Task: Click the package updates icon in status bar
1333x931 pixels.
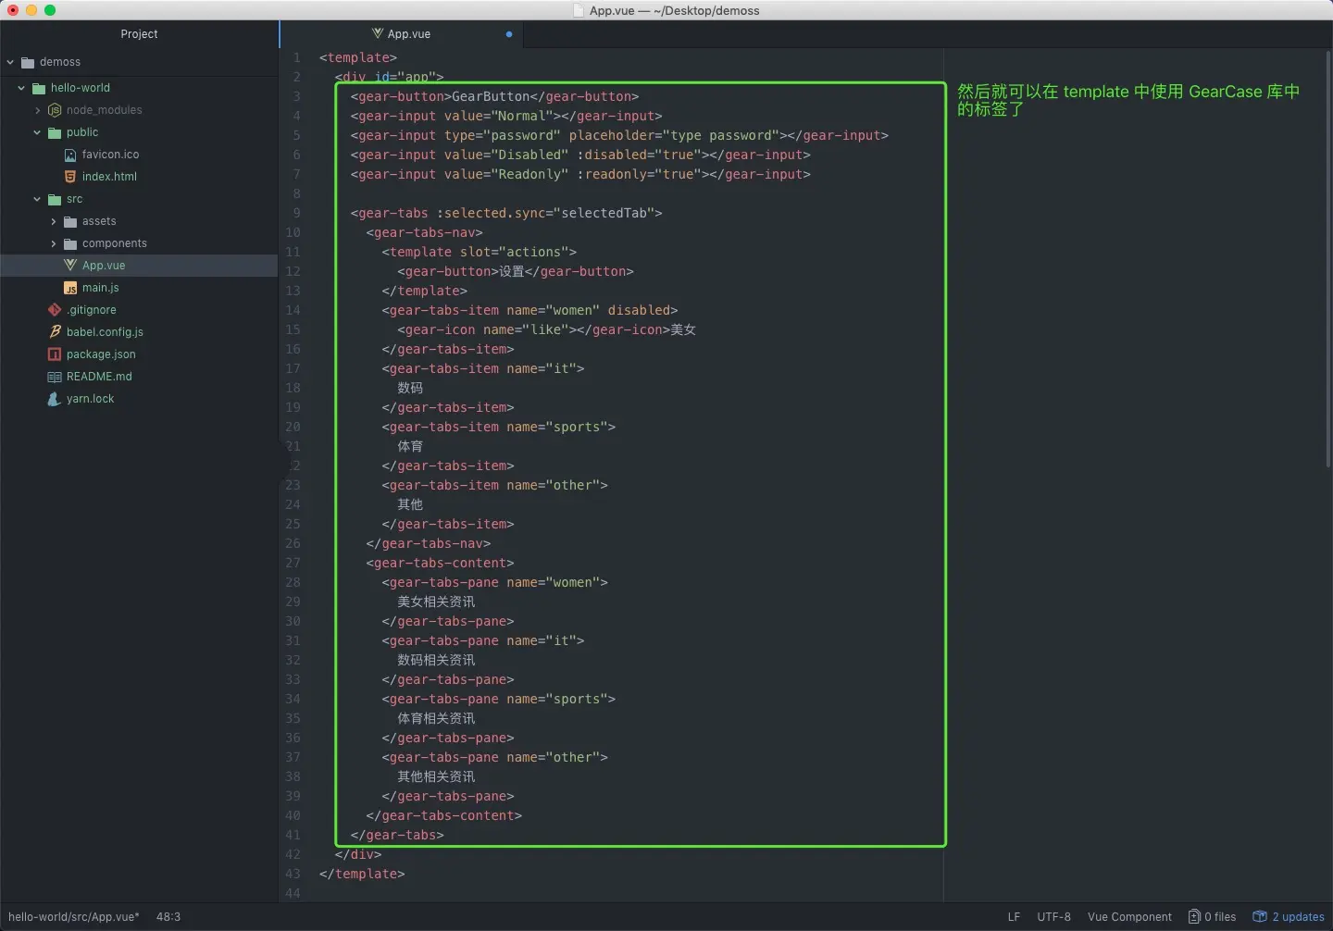Action: pos(1260,916)
